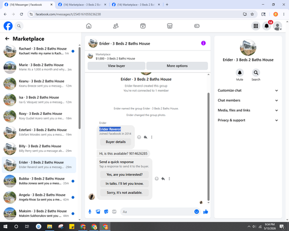Expand the Customize chat section
Screen dimensions: 289x231
click(x=248, y=91)
